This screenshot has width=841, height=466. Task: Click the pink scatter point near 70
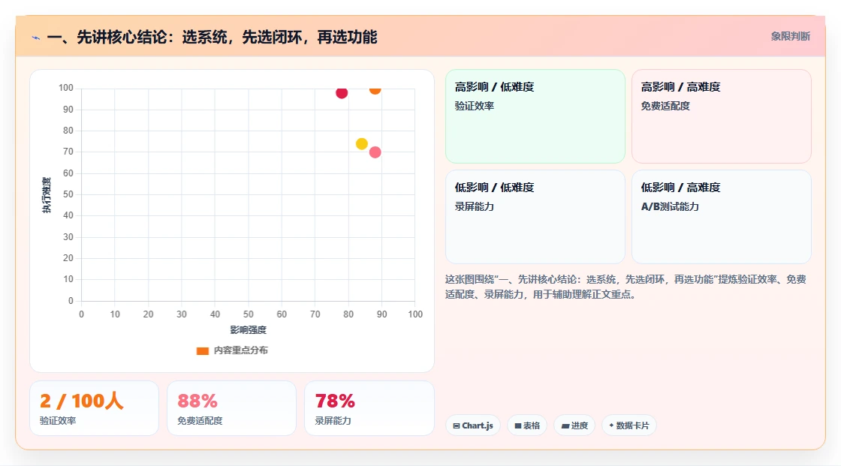[375, 152]
